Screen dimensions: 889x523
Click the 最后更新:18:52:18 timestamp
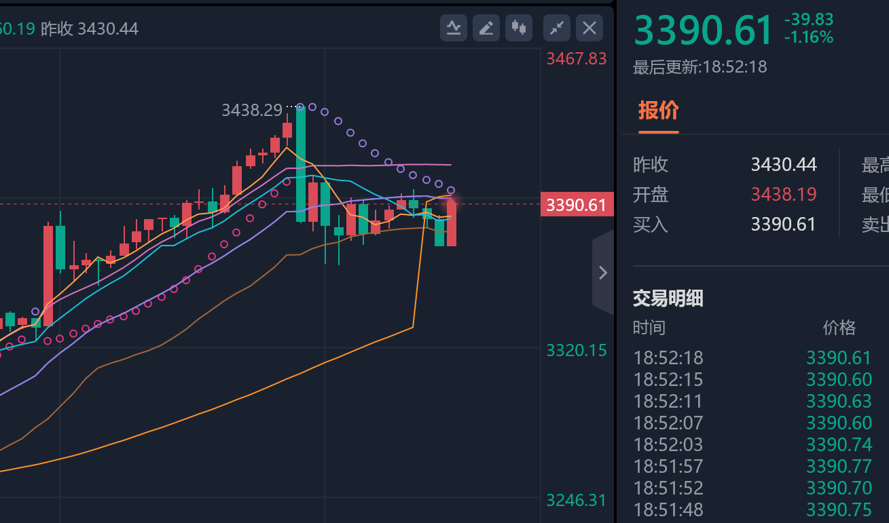pos(700,67)
